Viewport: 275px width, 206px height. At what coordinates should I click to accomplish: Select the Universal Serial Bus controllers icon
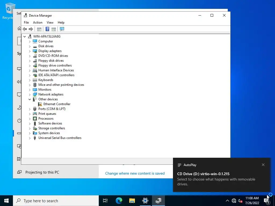coord(35,138)
